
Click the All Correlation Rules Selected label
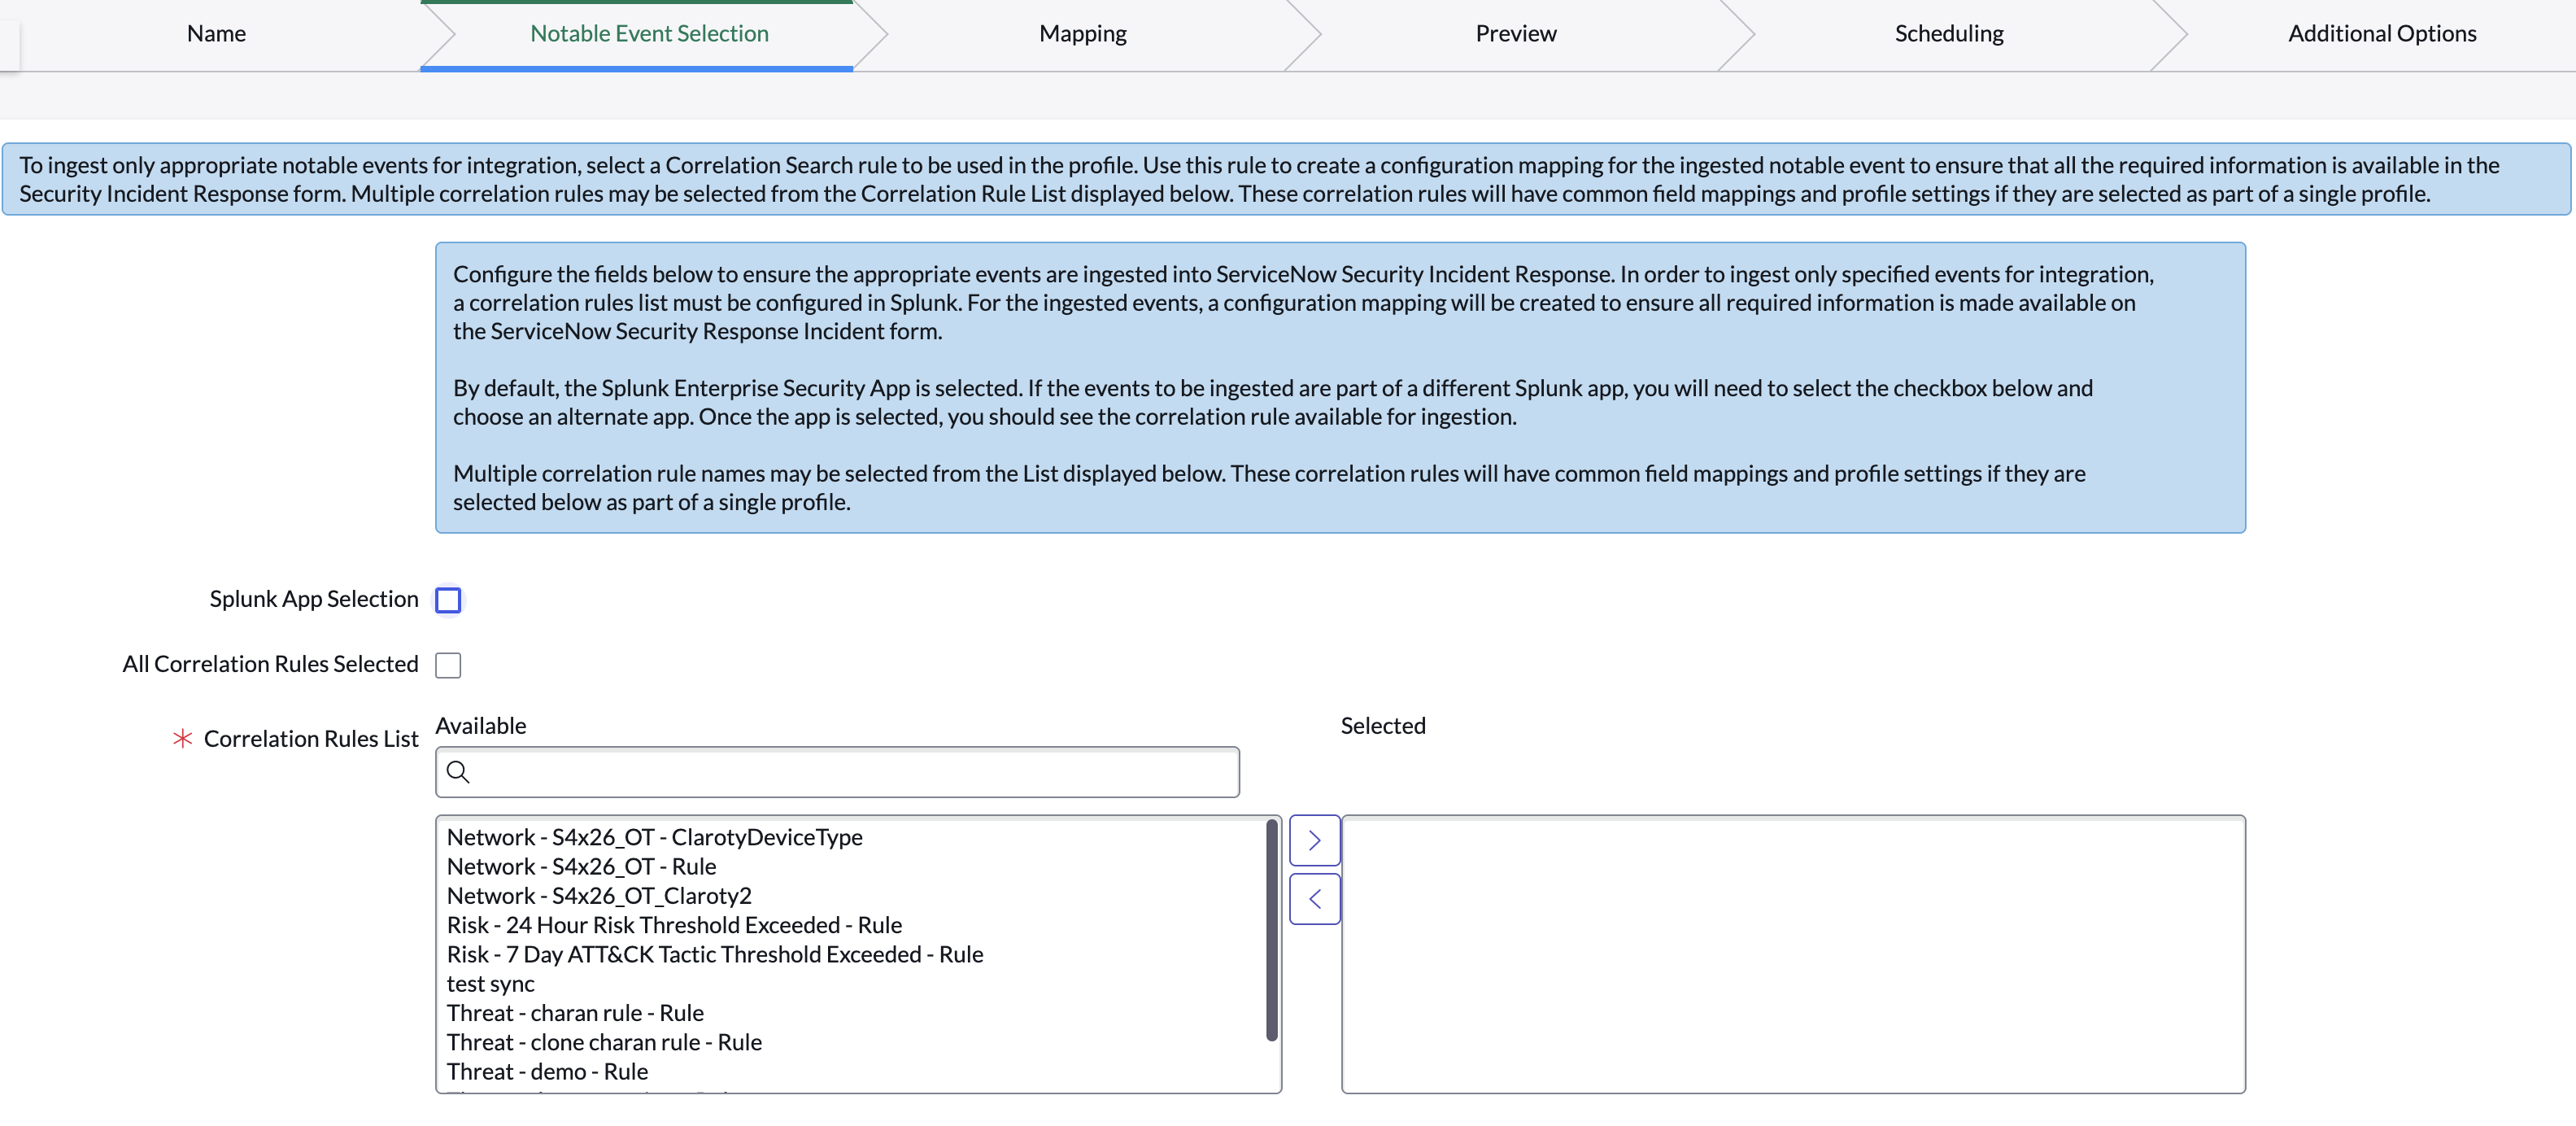(270, 664)
